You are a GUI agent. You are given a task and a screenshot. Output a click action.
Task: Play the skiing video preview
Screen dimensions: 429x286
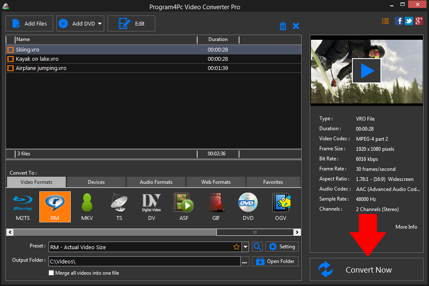[x=366, y=70]
